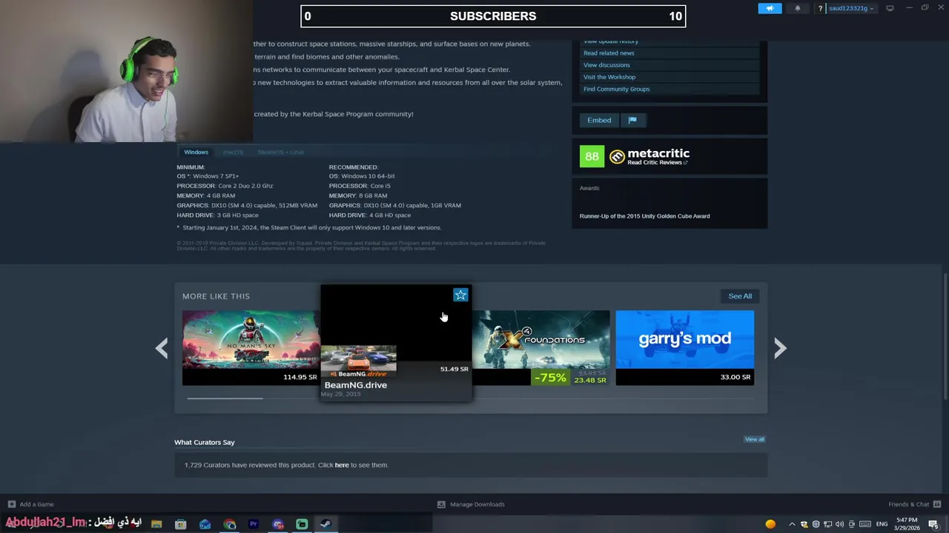Image resolution: width=949 pixels, height=533 pixels.
Task: Open Adobe Premiere Pro in the taskbar
Action: (x=254, y=524)
